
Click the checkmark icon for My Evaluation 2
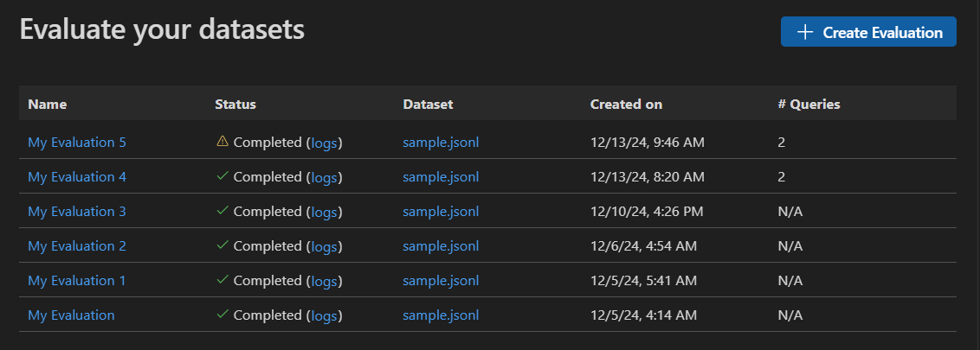222,245
